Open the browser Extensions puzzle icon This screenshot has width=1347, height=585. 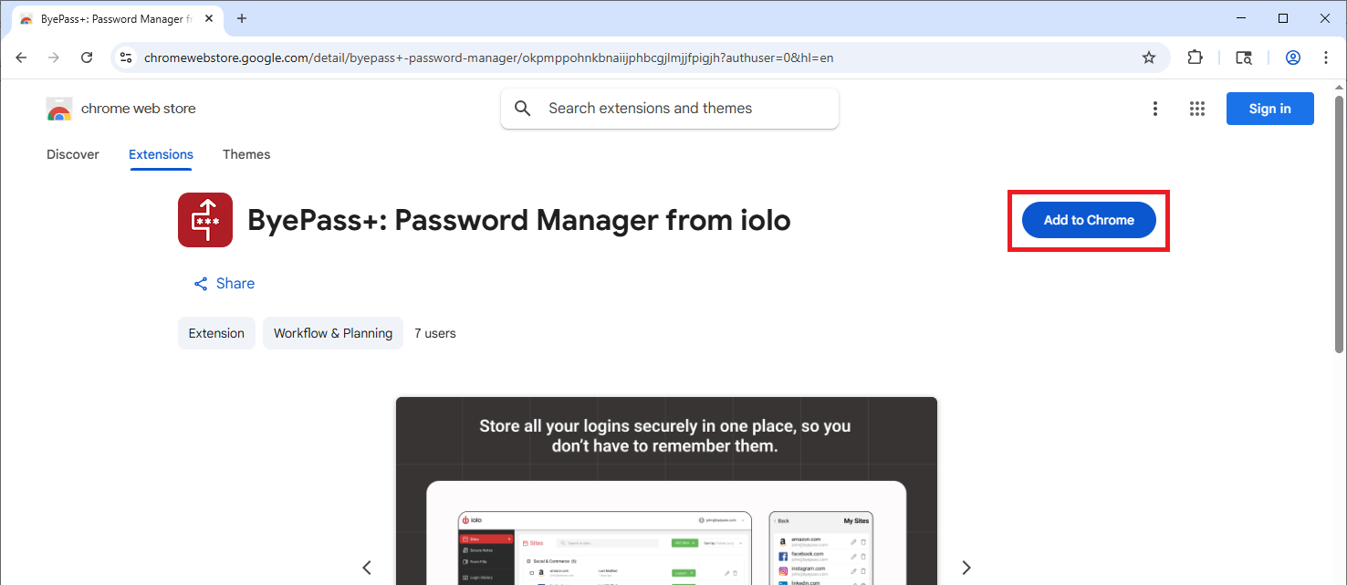(1195, 57)
